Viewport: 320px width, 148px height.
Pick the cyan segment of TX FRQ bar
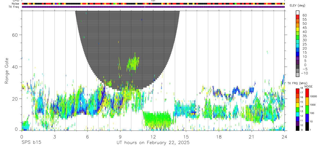298,114
